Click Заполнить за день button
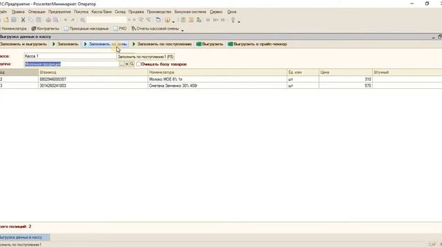 click(x=106, y=44)
